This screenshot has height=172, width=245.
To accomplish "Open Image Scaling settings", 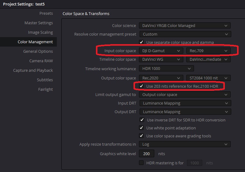I will tap(40, 32).
